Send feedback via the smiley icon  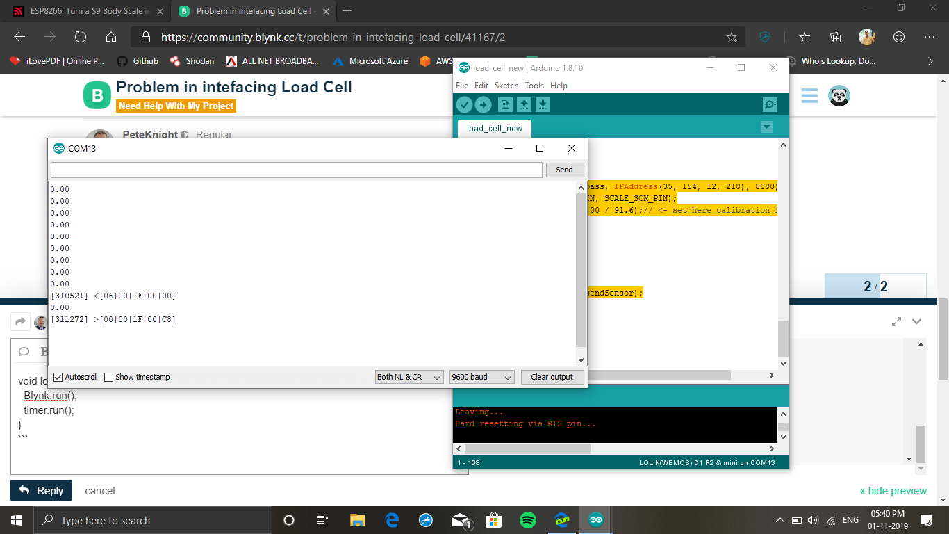click(x=899, y=37)
